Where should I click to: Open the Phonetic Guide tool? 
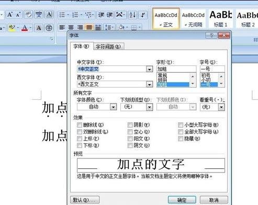coord(39,15)
